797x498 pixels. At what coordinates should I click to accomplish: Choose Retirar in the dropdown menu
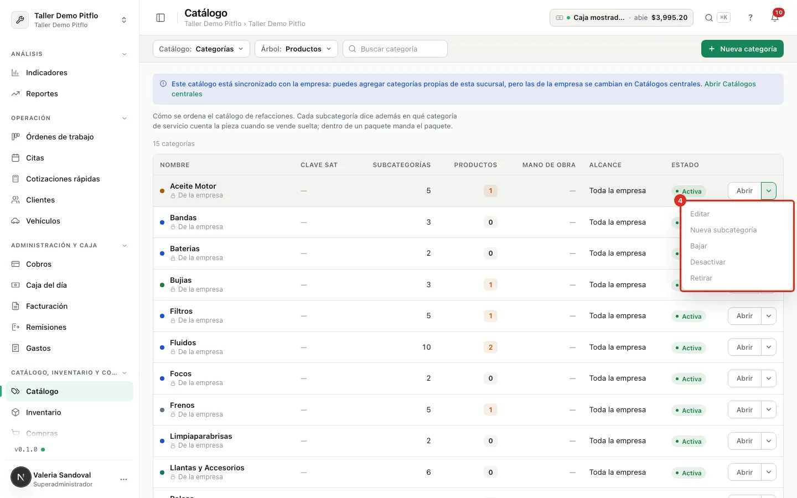tap(737, 278)
